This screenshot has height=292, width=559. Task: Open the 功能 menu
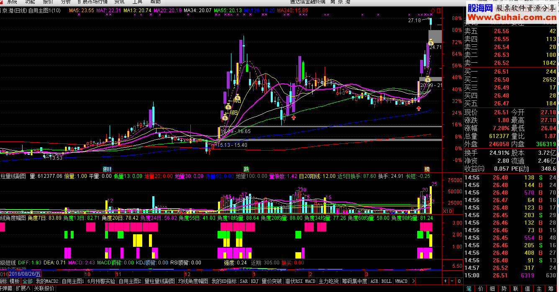point(30,2)
